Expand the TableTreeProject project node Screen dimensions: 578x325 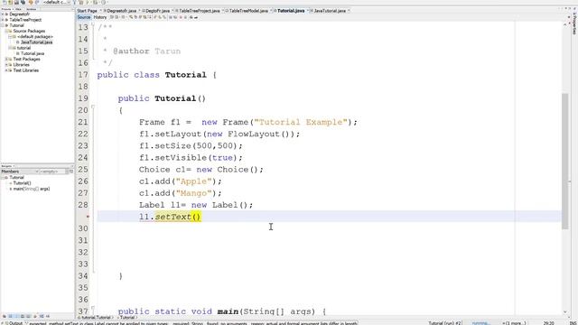(x=3, y=20)
